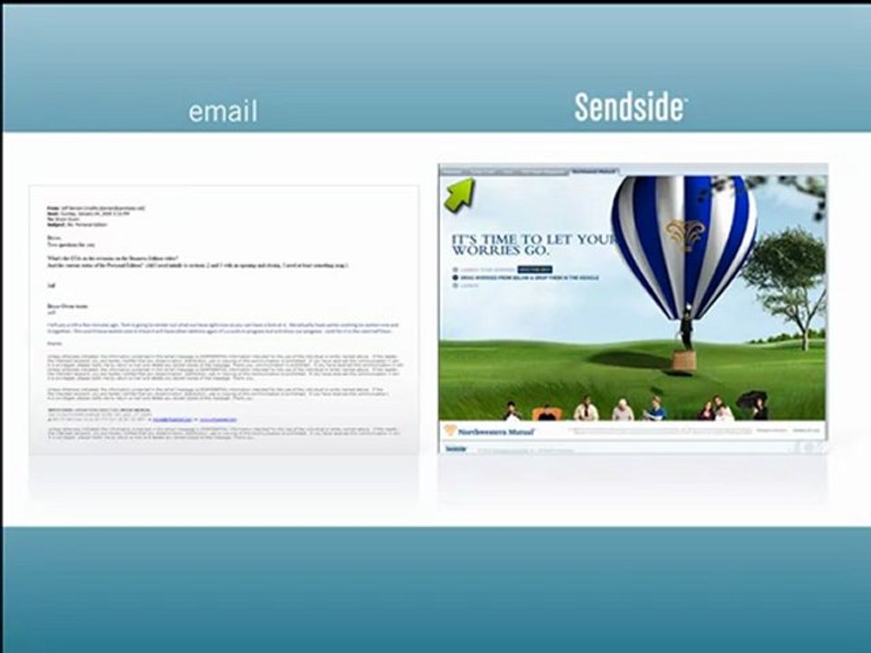Open the Sendside page screenshot thumbnail
The image size is (871, 653).
click(x=632, y=308)
